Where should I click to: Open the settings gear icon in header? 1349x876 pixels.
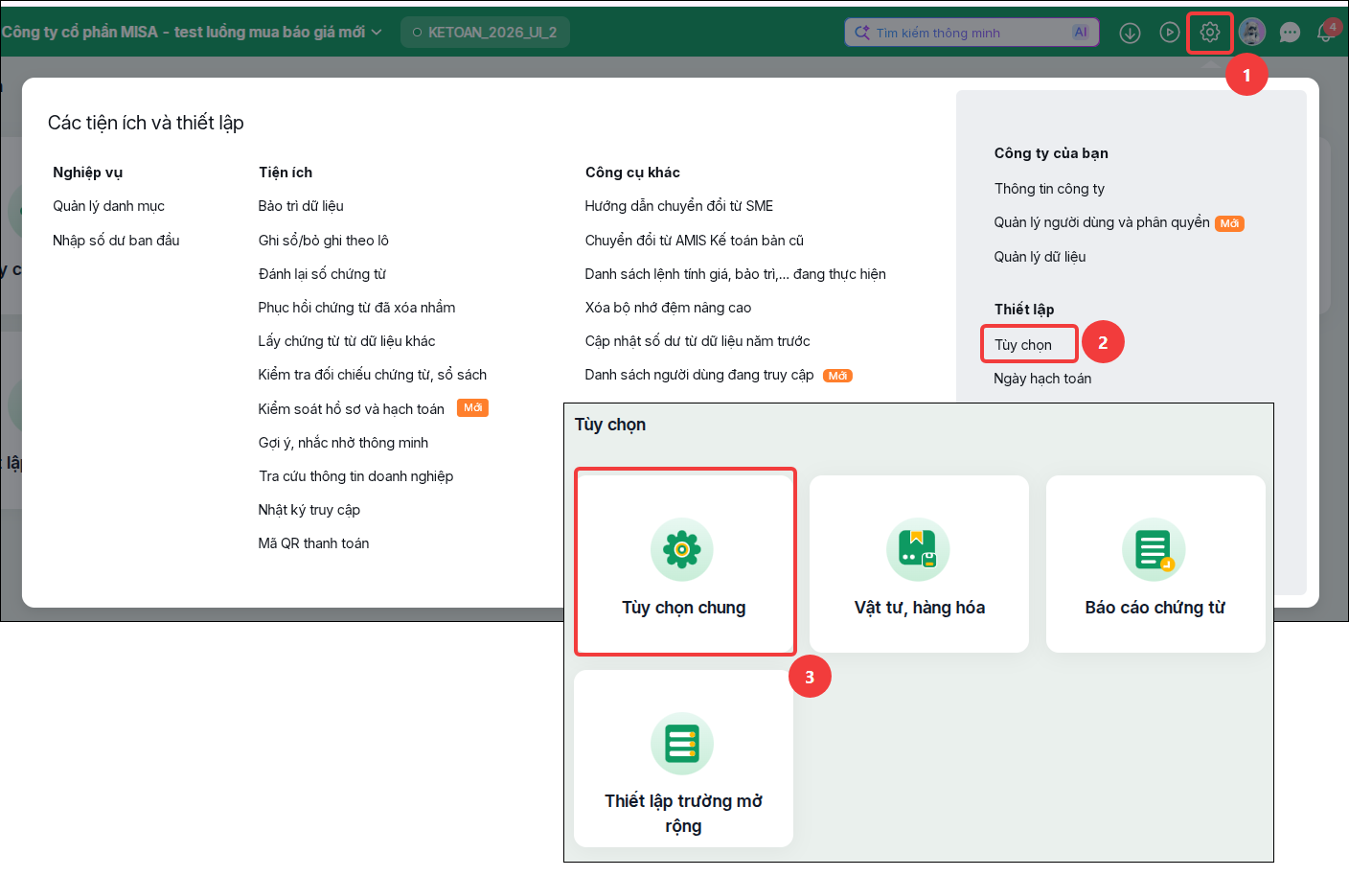tap(1209, 33)
